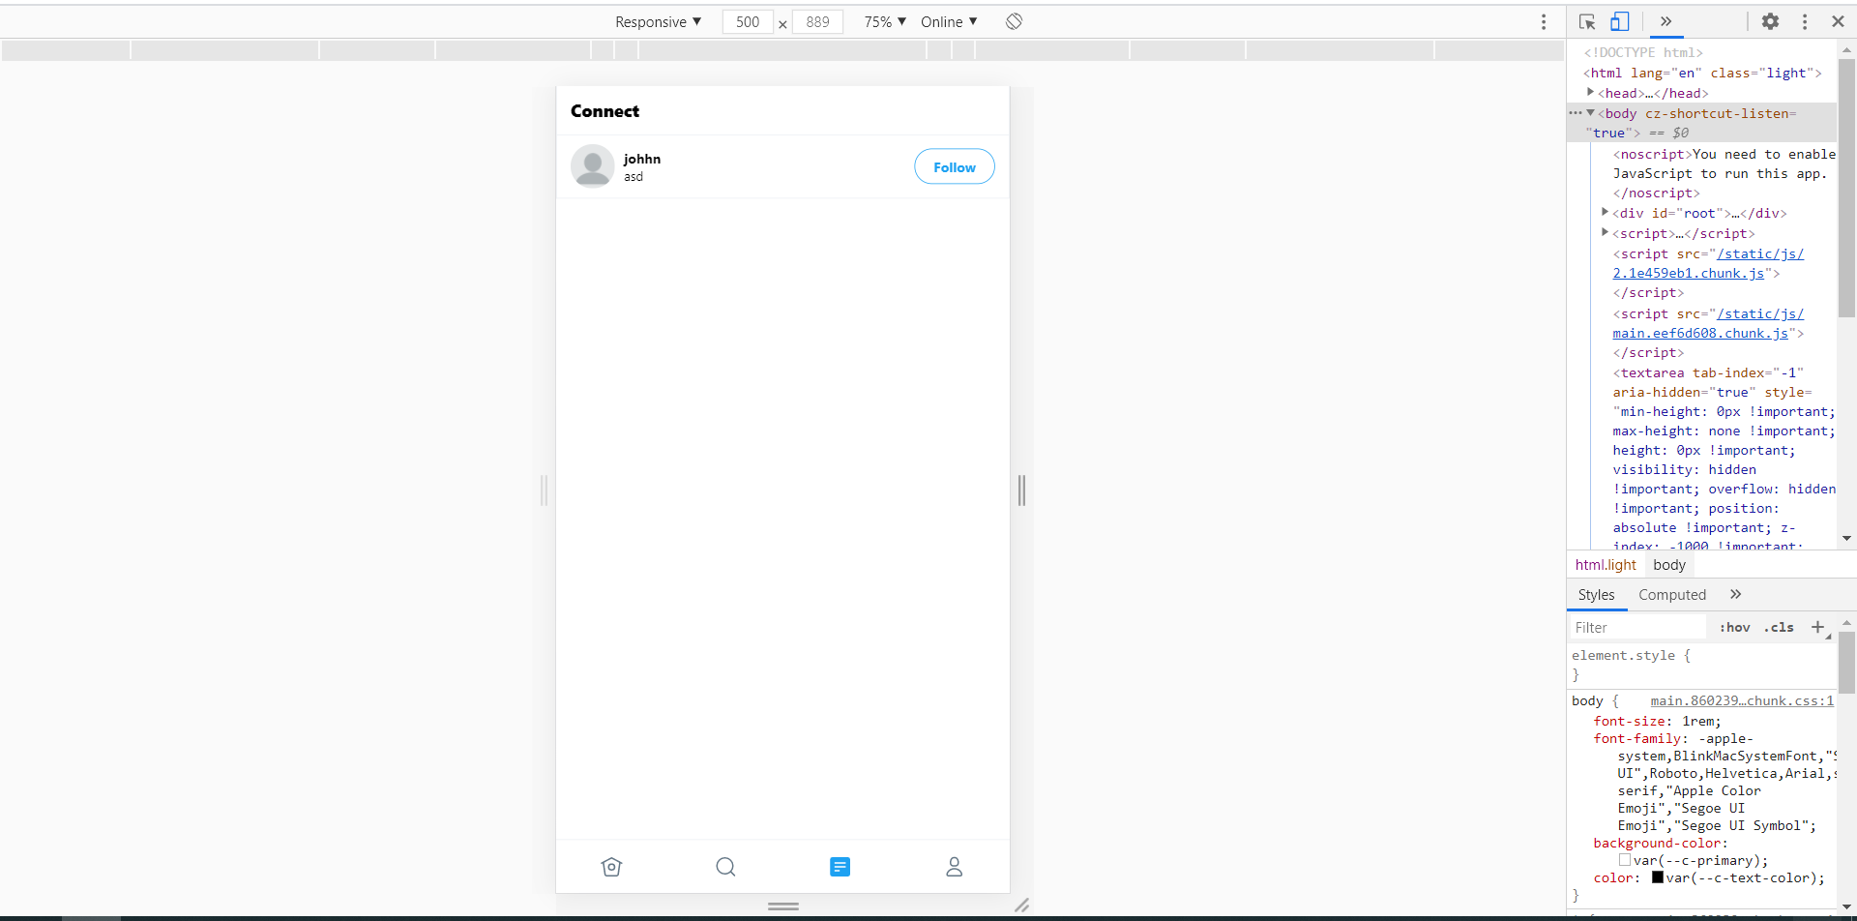Toggle the .cls class editor
Viewport: 1857px width, 921px height.
[x=1779, y=627]
